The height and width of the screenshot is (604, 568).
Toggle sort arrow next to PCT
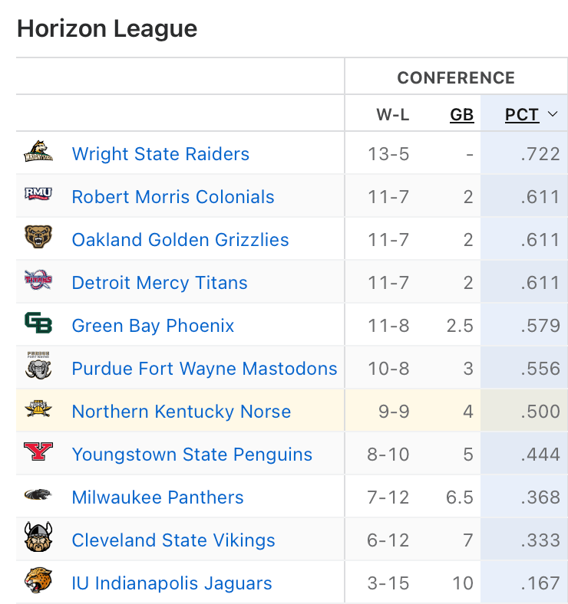[x=553, y=115]
